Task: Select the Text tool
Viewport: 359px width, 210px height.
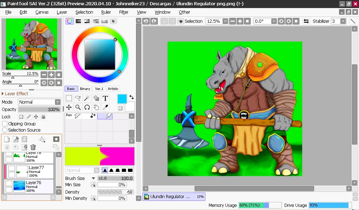Action: [x=105, y=98]
